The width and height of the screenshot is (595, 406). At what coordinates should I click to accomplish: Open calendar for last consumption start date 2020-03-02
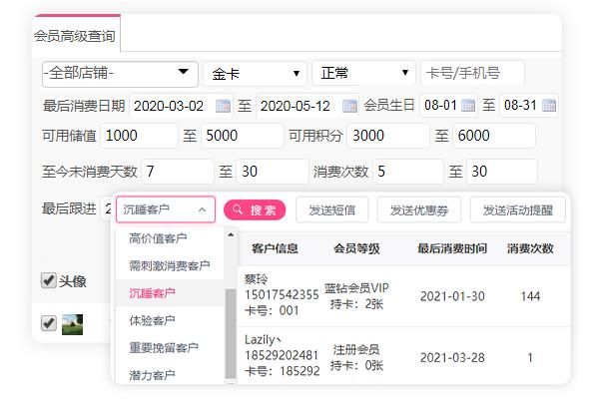(223, 106)
